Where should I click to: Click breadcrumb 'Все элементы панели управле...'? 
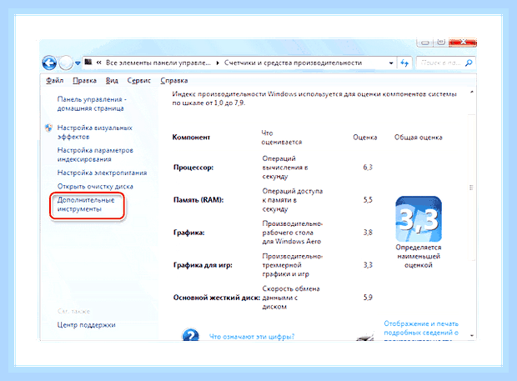pos(158,63)
